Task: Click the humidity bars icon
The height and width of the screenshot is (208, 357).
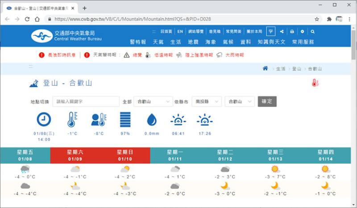Action: pyautogui.click(x=125, y=119)
